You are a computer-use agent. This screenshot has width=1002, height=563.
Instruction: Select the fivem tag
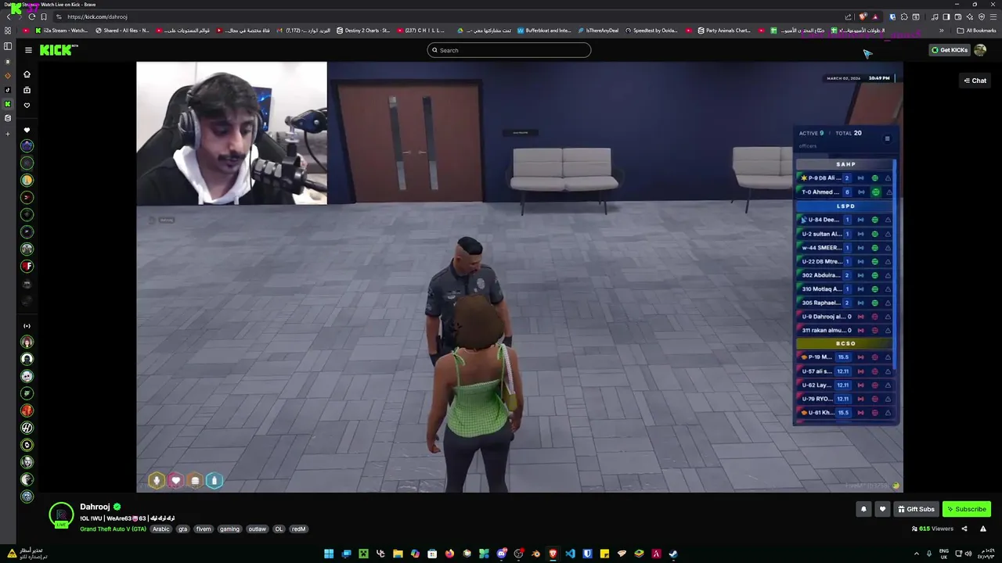204,529
